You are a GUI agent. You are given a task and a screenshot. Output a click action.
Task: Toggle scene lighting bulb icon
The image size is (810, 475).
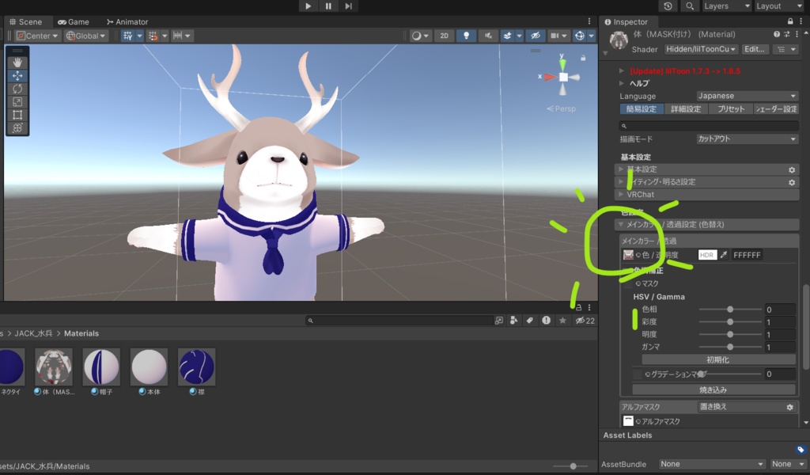click(x=466, y=36)
